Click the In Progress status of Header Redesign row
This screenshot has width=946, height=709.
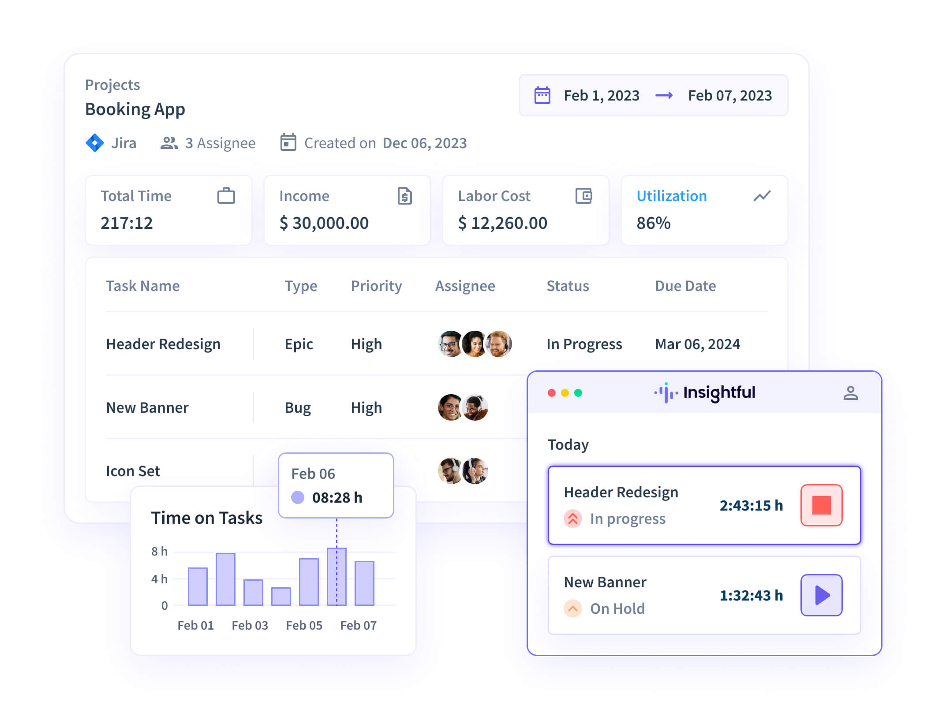(584, 344)
